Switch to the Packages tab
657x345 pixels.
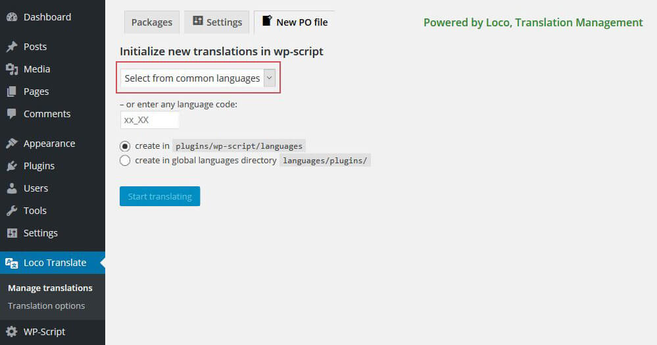pyautogui.click(x=152, y=22)
